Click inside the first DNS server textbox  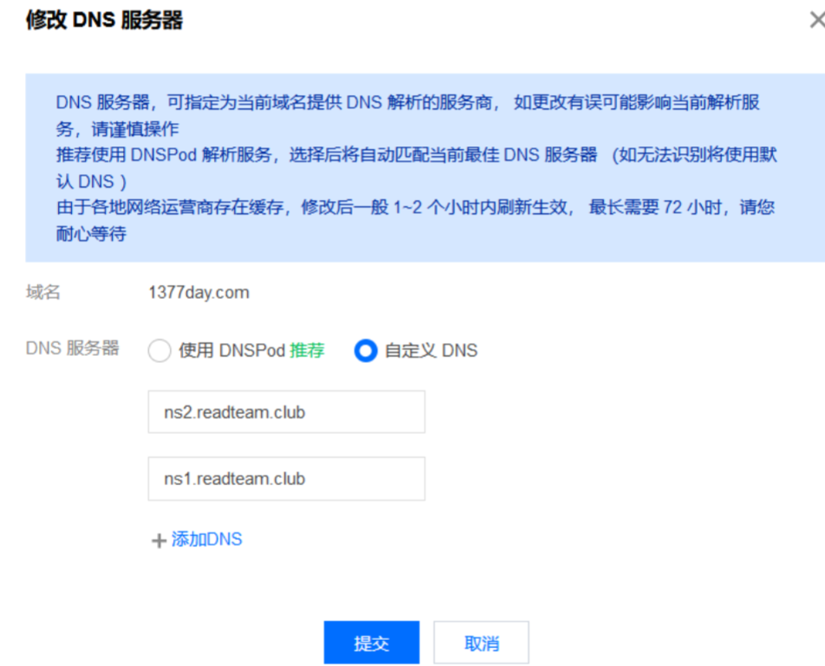click(x=286, y=411)
